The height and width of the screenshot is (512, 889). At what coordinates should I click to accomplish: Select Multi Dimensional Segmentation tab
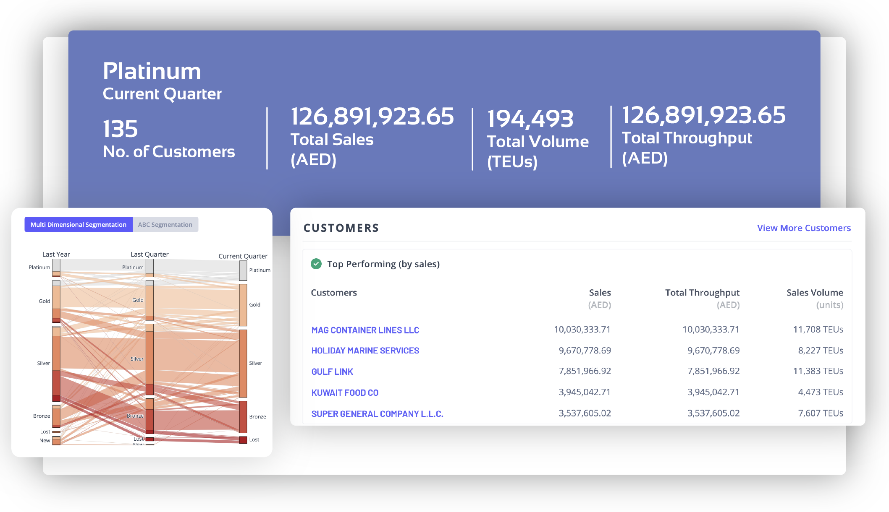(x=79, y=225)
